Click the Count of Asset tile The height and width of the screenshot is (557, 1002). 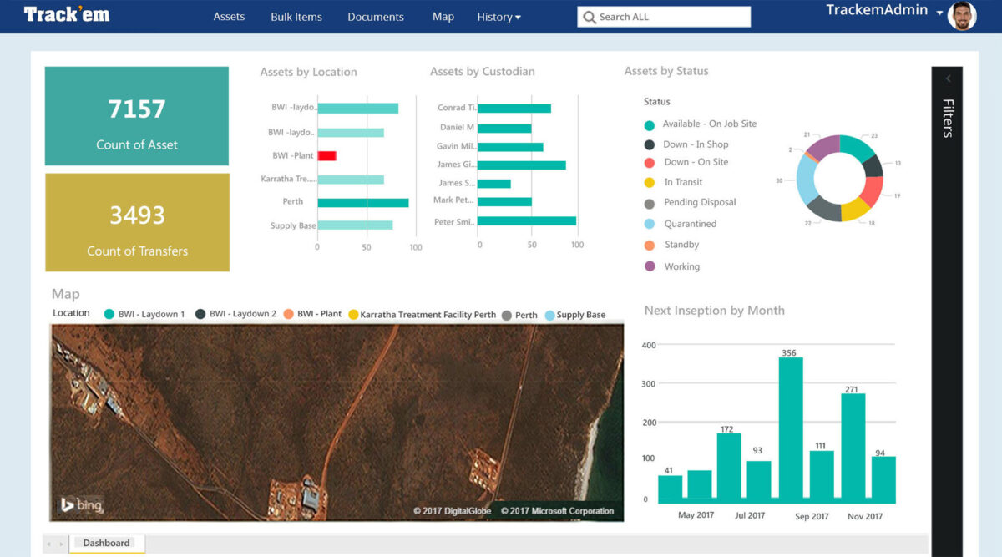pyautogui.click(x=137, y=116)
